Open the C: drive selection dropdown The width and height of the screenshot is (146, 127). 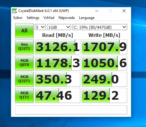pyautogui.click(x=100, y=27)
